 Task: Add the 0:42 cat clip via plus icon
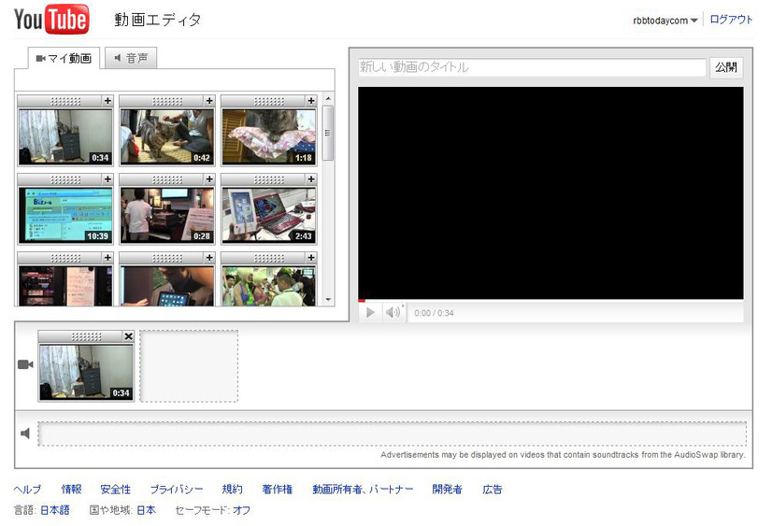209,101
